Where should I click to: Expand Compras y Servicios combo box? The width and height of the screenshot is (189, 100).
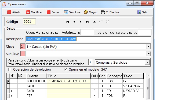[x=147, y=62]
